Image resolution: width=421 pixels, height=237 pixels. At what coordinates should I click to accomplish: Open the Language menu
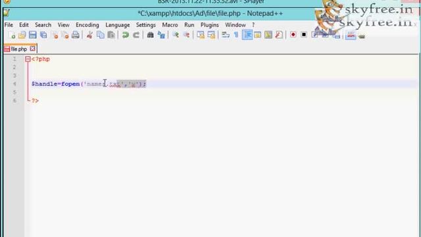click(x=118, y=25)
